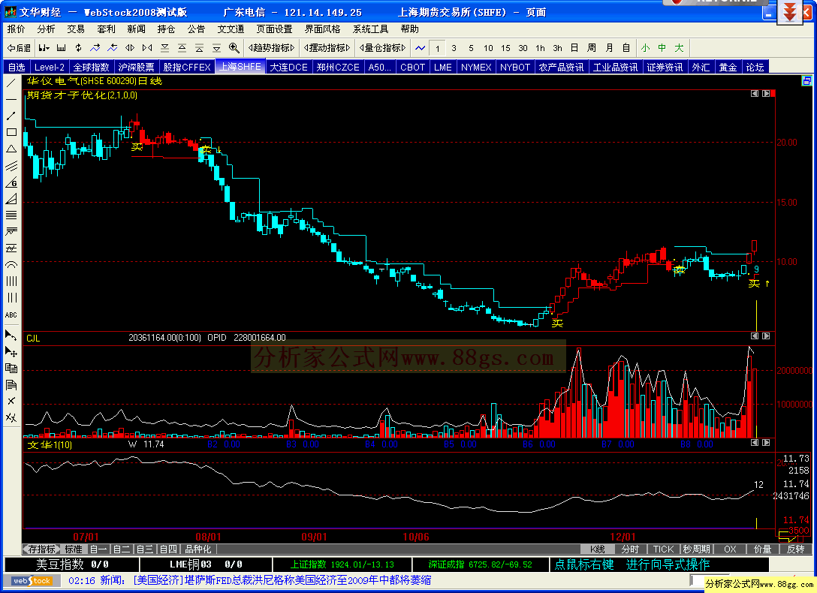The image size is (817, 593).
Task: Click the ruler/volume bars toolbar icon
Action: tap(61, 48)
